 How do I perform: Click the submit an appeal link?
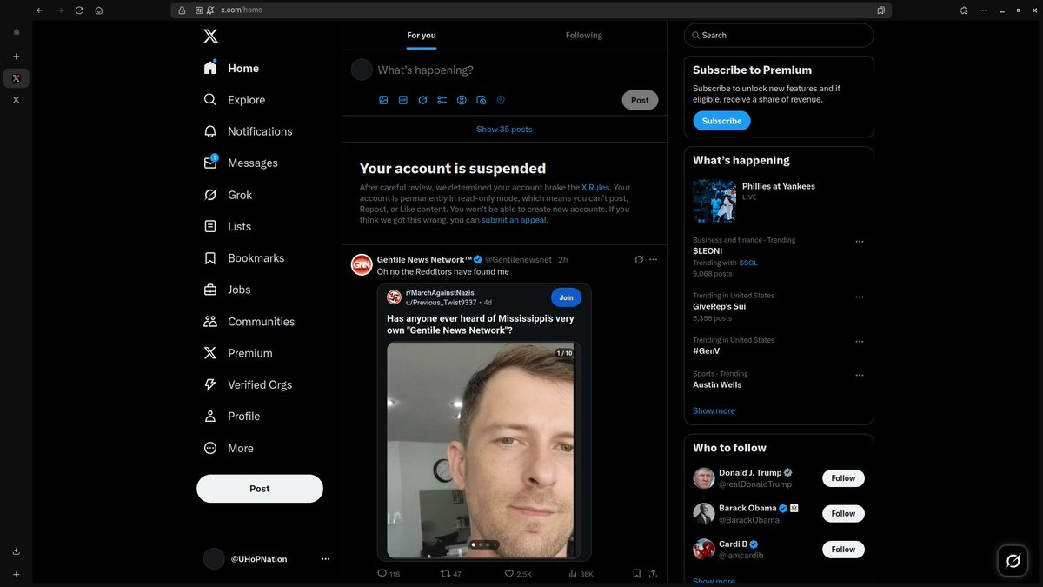pyautogui.click(x=514, y=220)
